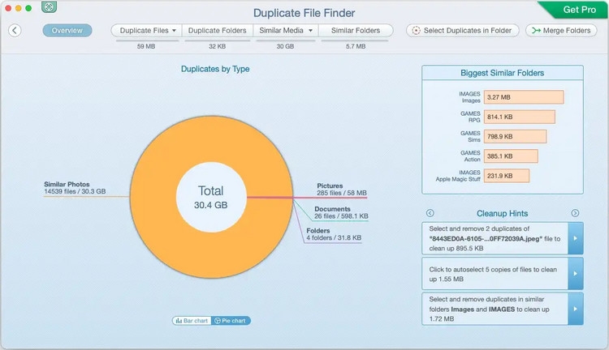Click the 30 GB size under Similar Media
Image resolution: width=609 pixels, height=350 pixels.
285,46
